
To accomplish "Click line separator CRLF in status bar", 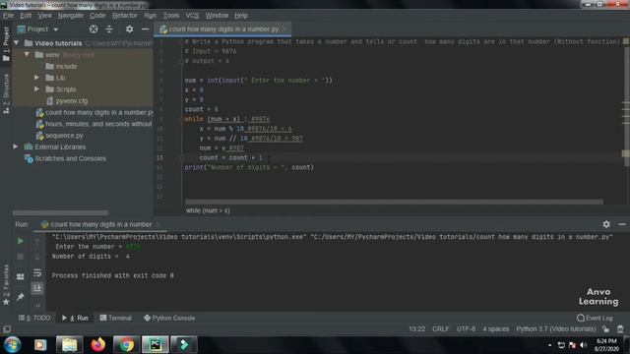I will (441, 328).
